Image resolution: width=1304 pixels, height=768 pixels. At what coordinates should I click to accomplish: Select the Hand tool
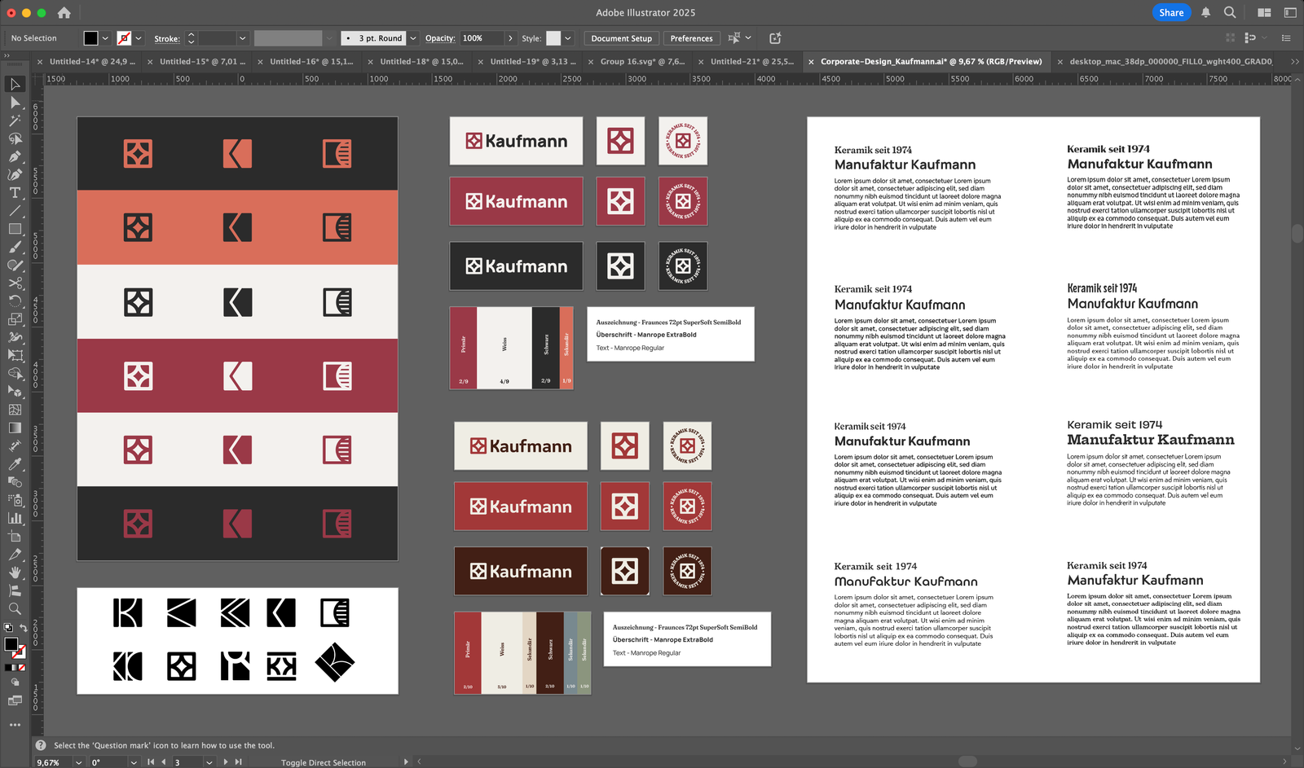coord(15,573)
